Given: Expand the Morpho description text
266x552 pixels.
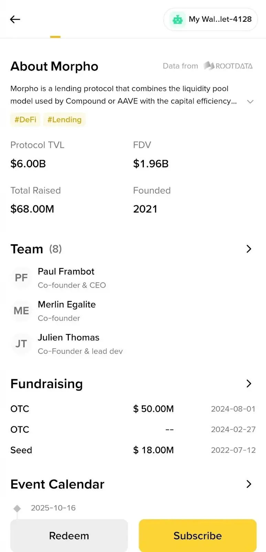Looking at the screenshot, I should 250,101.
